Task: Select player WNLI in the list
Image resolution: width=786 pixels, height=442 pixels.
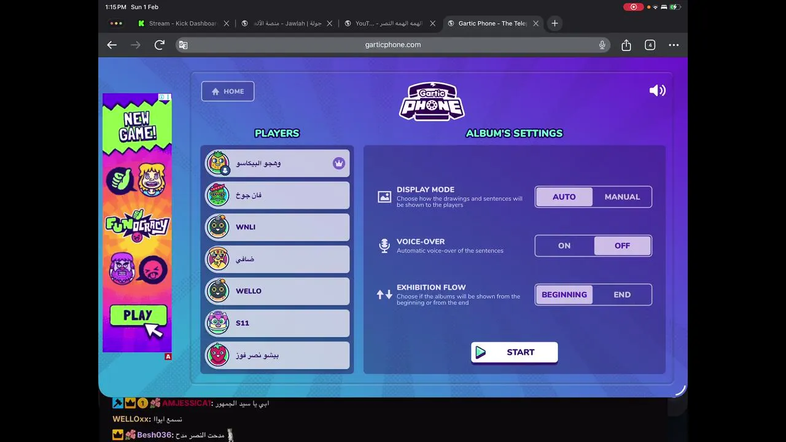Action: 277,227
